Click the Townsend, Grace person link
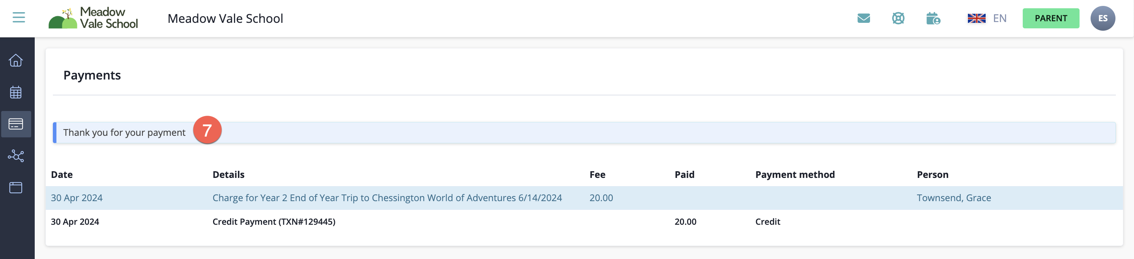Image resolution: width=1134 pixels, height=259 pixels. coord(954,198)
